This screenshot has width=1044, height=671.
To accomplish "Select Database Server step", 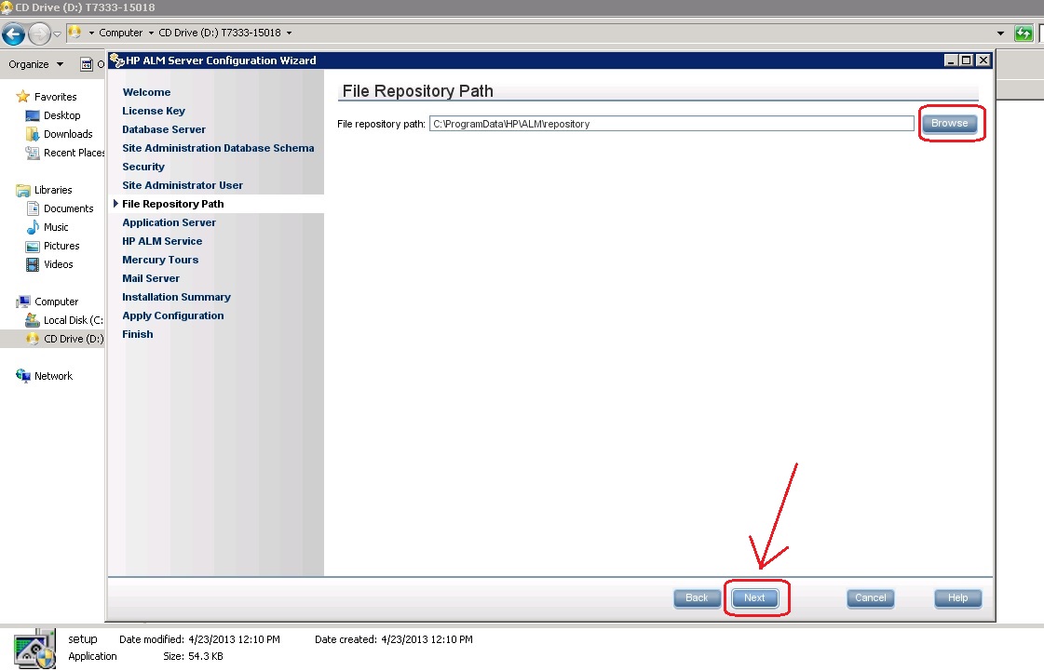I will point(164,129).
